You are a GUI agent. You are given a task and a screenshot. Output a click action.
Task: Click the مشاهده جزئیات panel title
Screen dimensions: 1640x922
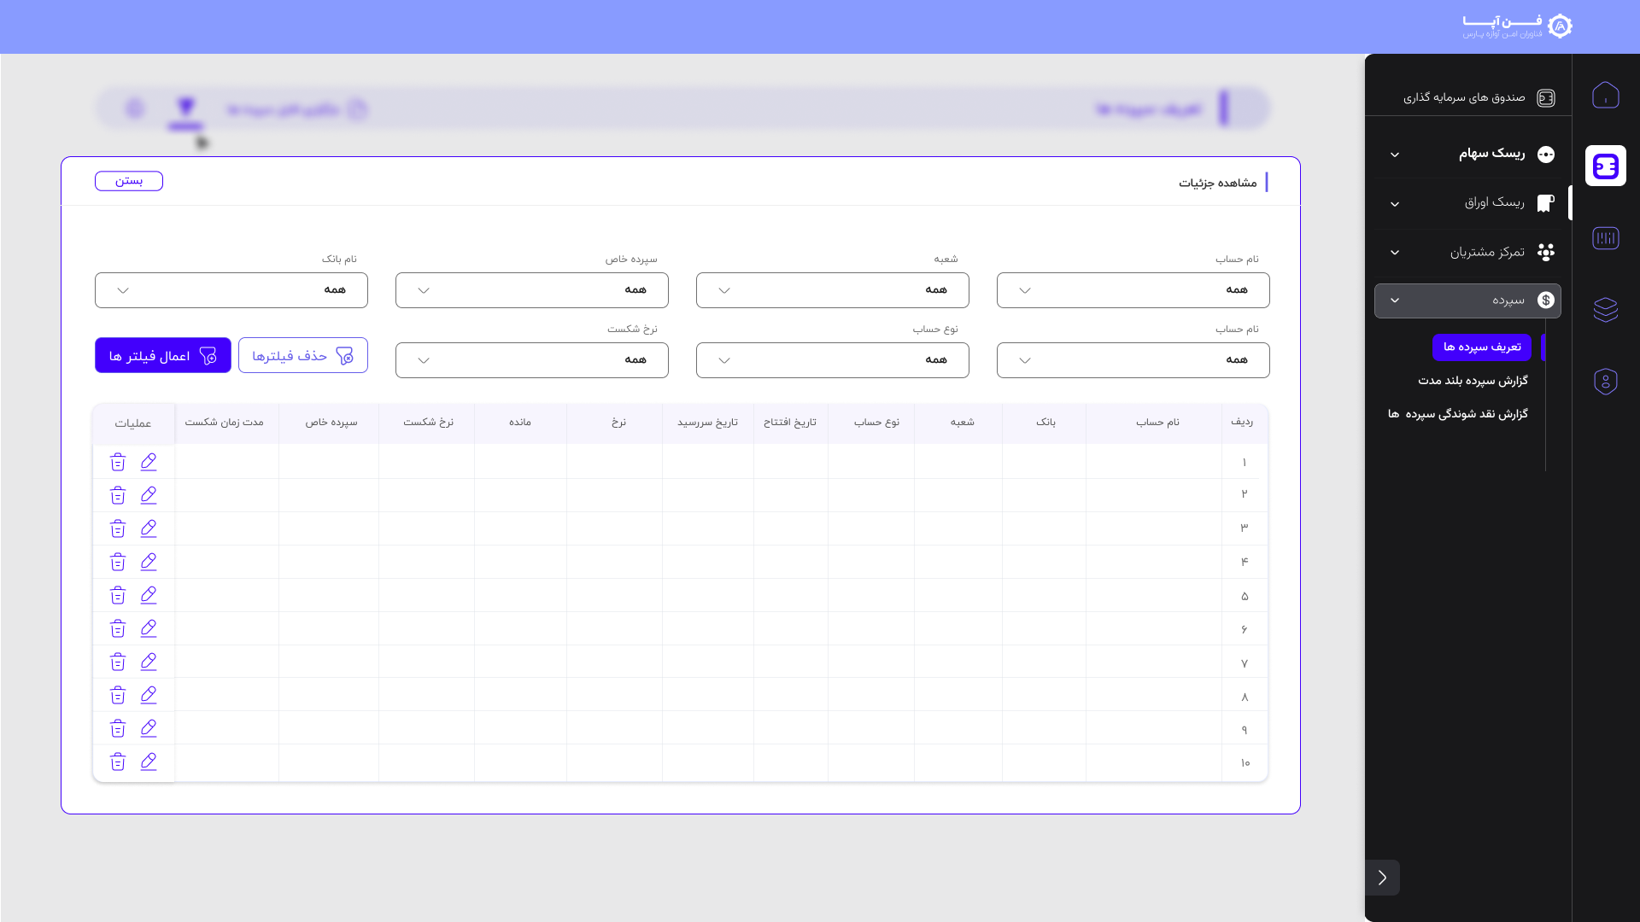pos(1218,183)
